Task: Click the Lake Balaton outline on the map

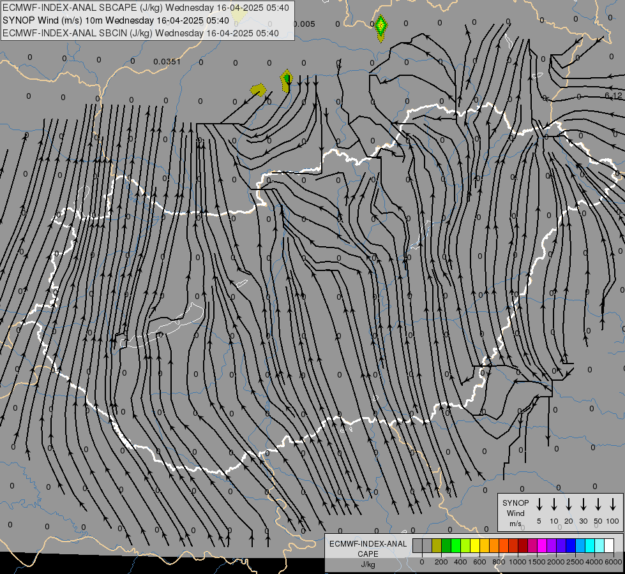Action: click(x=163, y=325)
